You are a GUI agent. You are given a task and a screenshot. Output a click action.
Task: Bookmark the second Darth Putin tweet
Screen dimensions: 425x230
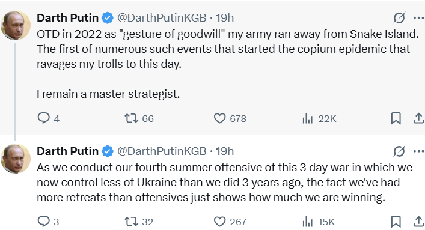tap(396, 222)
